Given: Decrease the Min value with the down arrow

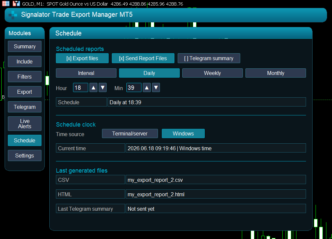Looking at the screenshot, I should click(156, 87).
